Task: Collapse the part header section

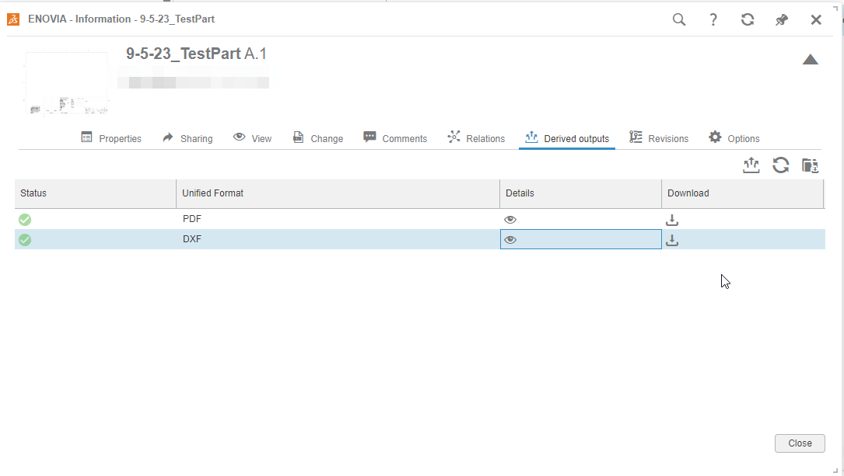Action: coord(811,59)
